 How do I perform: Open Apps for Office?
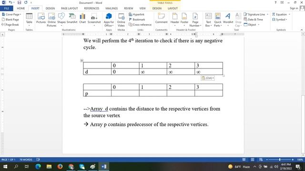point(109,20)
